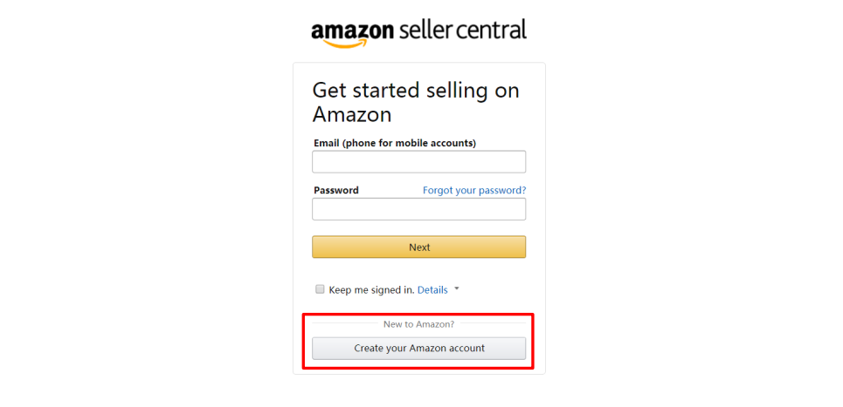Tick the Keep me signed in checkbox

point(320,289)
